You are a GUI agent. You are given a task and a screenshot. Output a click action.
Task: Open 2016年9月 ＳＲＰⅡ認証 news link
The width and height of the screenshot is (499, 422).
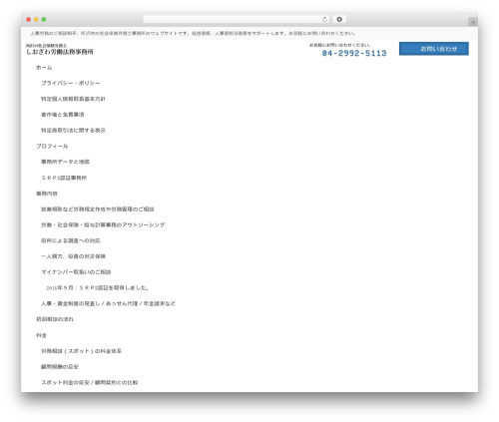[x=98, y=288]
